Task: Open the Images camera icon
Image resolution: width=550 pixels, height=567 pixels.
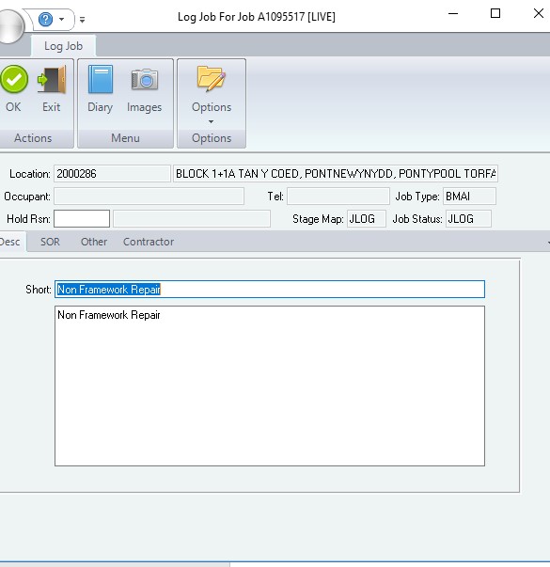Action: tap(144, 79)
